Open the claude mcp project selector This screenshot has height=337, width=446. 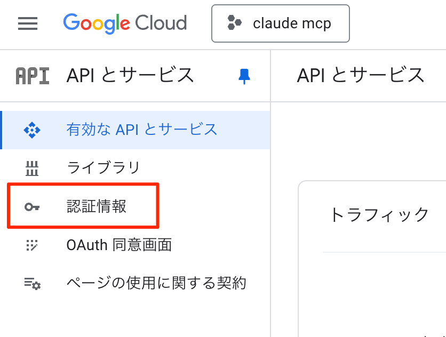click(281, 23)
